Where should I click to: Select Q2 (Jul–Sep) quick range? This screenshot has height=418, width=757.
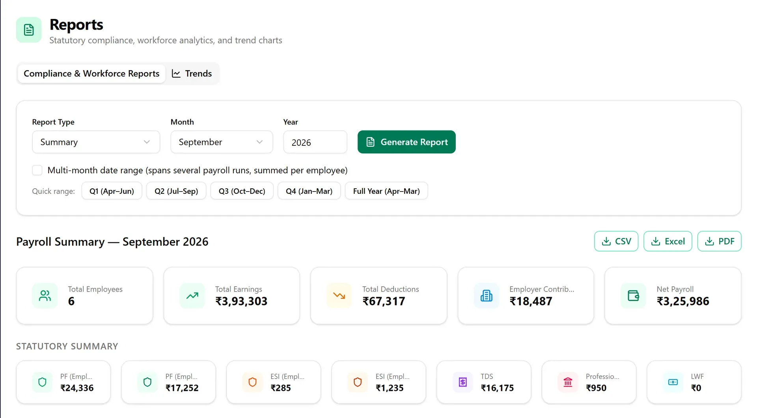coord(176,191)
